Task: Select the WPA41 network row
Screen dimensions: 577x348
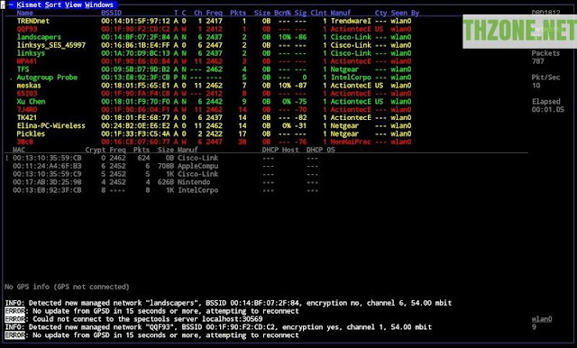Action: pos(215,61)
